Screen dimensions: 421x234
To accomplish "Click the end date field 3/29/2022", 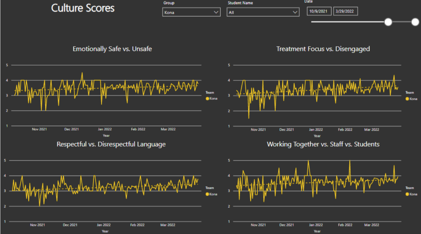I will pyautogui.click(x=345, y=11).
